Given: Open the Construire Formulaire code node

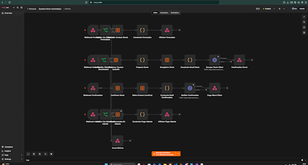Looking at the screenshot, I should tap(142, 30).
